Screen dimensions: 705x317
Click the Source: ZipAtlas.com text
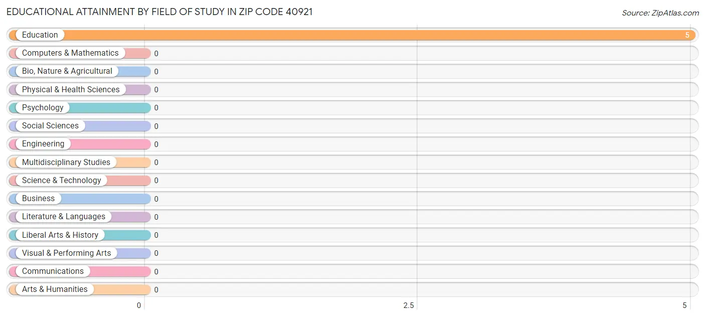[660, 13]
